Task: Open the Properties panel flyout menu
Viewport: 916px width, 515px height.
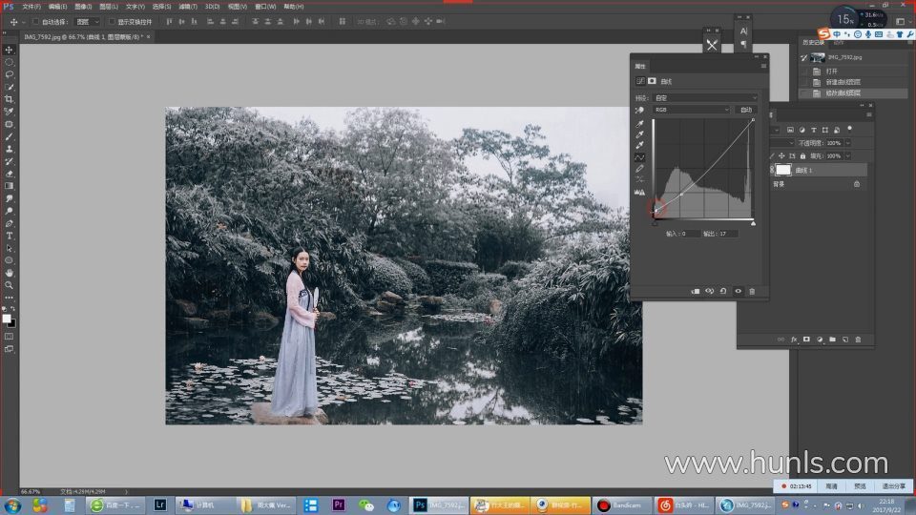Action: 763,66
